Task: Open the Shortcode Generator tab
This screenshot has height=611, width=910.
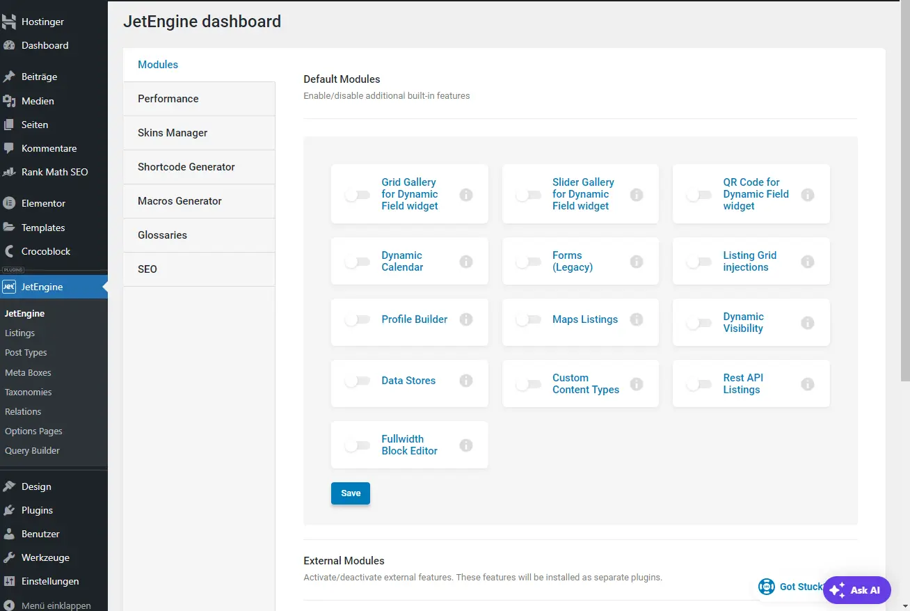Action: (199, 167)
